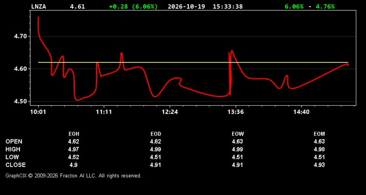The height and width of the screenshot is (195, 366).
Task: Click the EOW open value 4.63
Action: [x=237, y=141]
